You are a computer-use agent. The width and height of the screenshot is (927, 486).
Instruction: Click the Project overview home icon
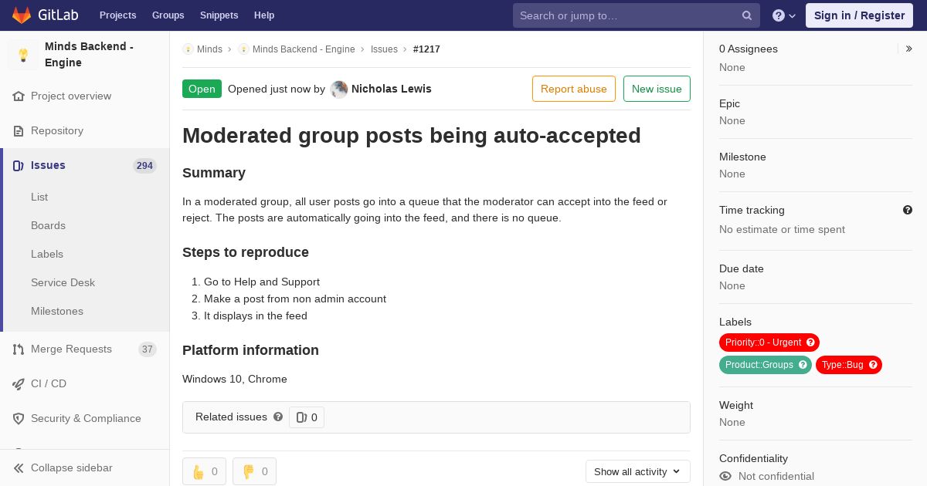19,96
